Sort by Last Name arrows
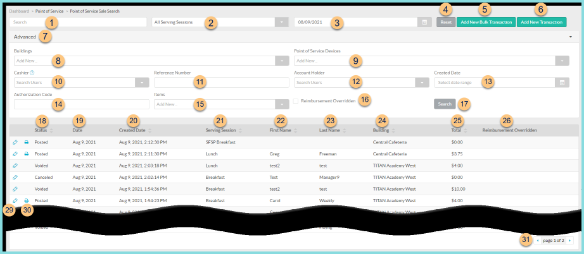Screen dimensions: 584x254 pos(344,131)
